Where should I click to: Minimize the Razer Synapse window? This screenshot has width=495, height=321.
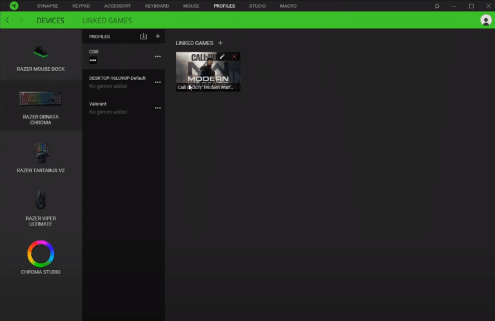pyautogui.click(x=454, y=6)
